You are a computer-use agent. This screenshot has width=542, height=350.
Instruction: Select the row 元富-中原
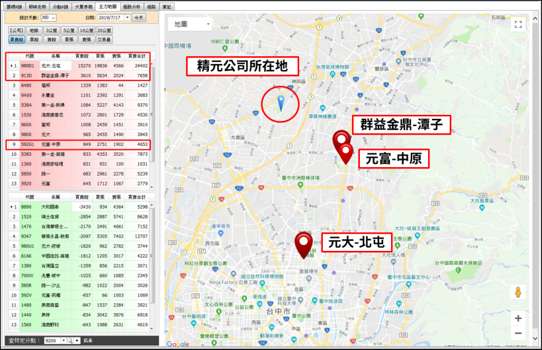click(79, 145)
